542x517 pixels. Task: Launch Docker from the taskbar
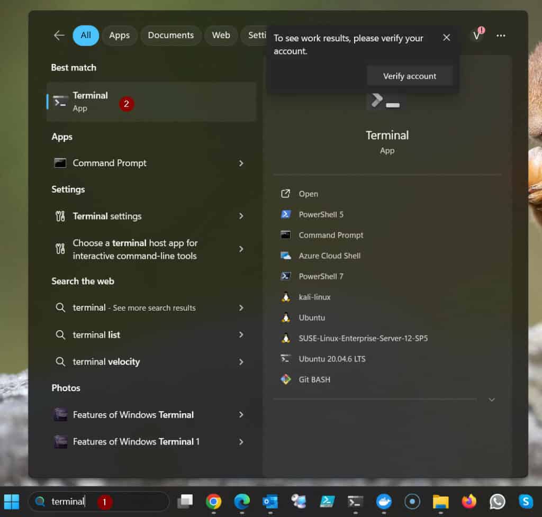[384, 501]
